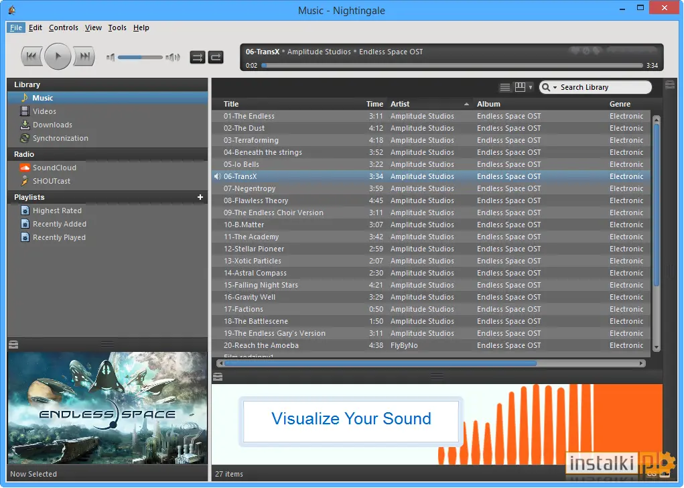Viewport: 684px width, 488px height.
Task: Open the Synchronization library item
Action: click(x=60, y=138)
